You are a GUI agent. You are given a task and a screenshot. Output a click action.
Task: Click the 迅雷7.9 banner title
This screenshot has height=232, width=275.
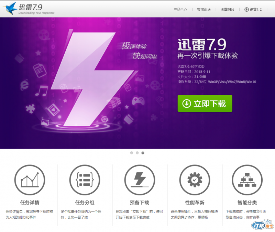tap(202, 45)
